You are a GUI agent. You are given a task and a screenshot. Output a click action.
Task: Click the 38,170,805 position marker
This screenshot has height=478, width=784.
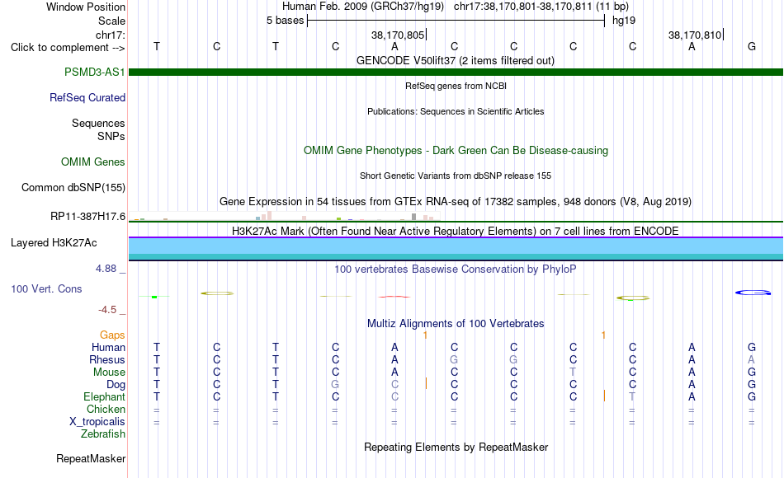pos(398,35)
